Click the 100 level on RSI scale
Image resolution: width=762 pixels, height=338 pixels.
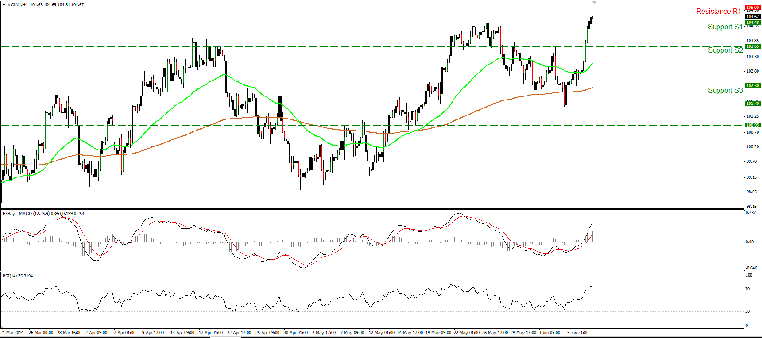point(749,275)
